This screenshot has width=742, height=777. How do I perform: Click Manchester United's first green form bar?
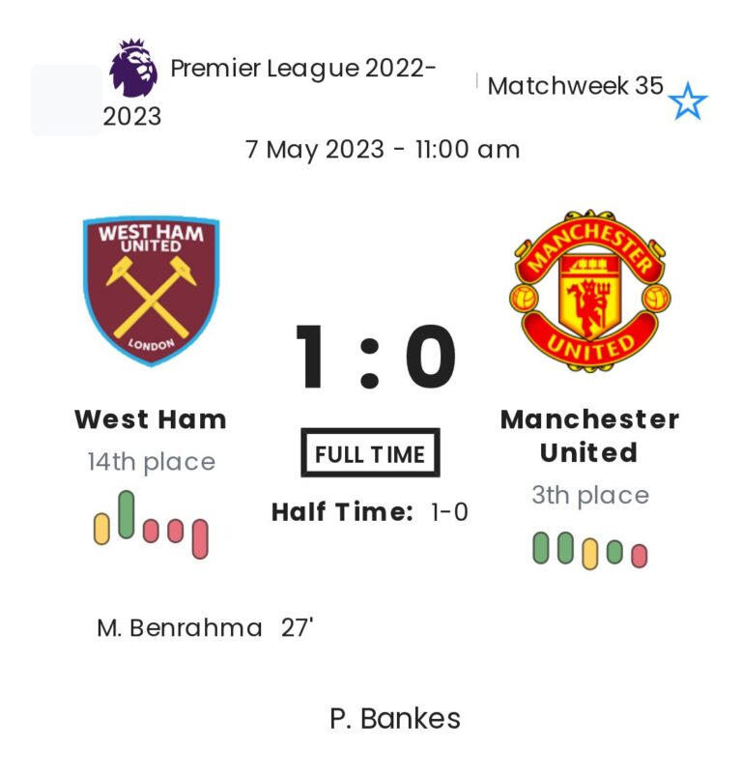(541, 548)
